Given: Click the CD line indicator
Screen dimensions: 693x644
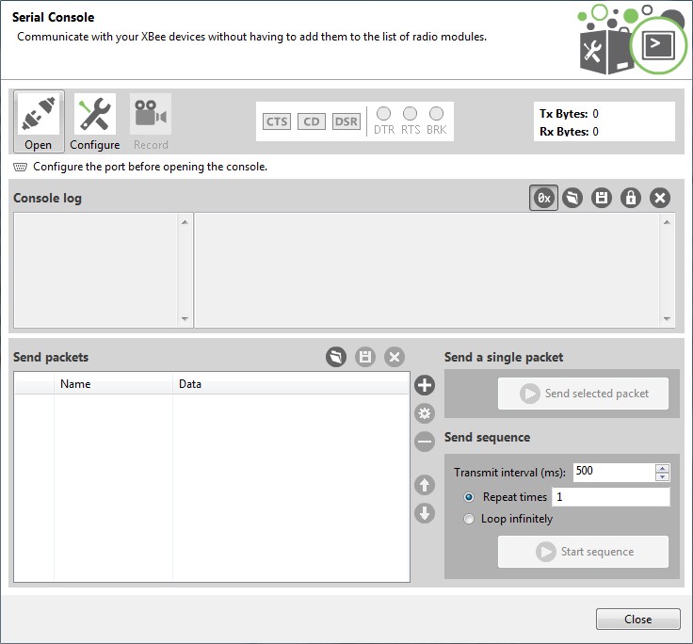Looking at the screenshot, I should 311,121.
